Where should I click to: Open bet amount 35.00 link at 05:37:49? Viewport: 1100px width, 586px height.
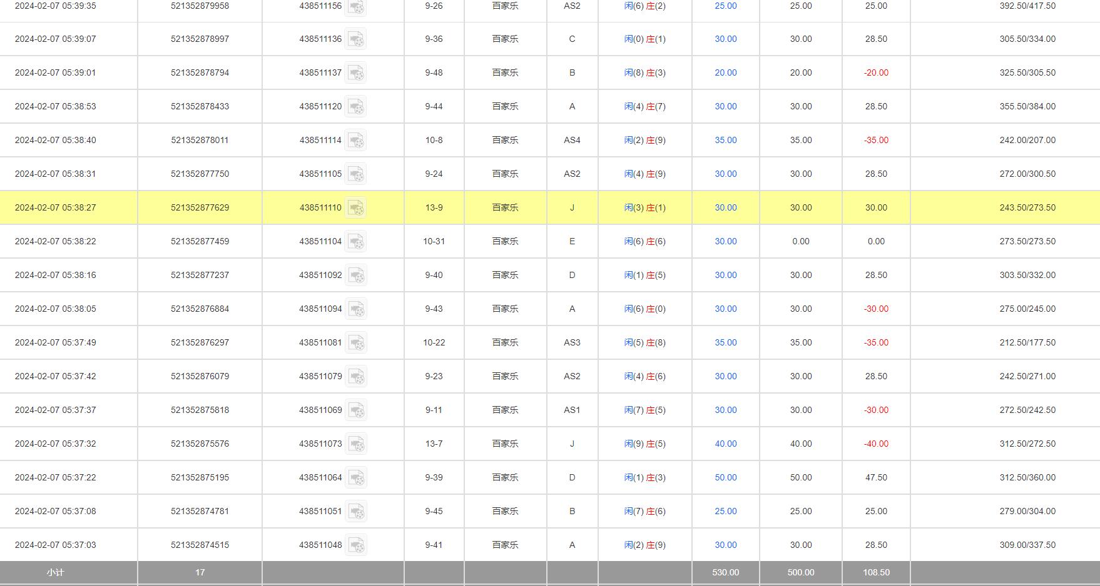pyautogui.click(x=726, y=342)
